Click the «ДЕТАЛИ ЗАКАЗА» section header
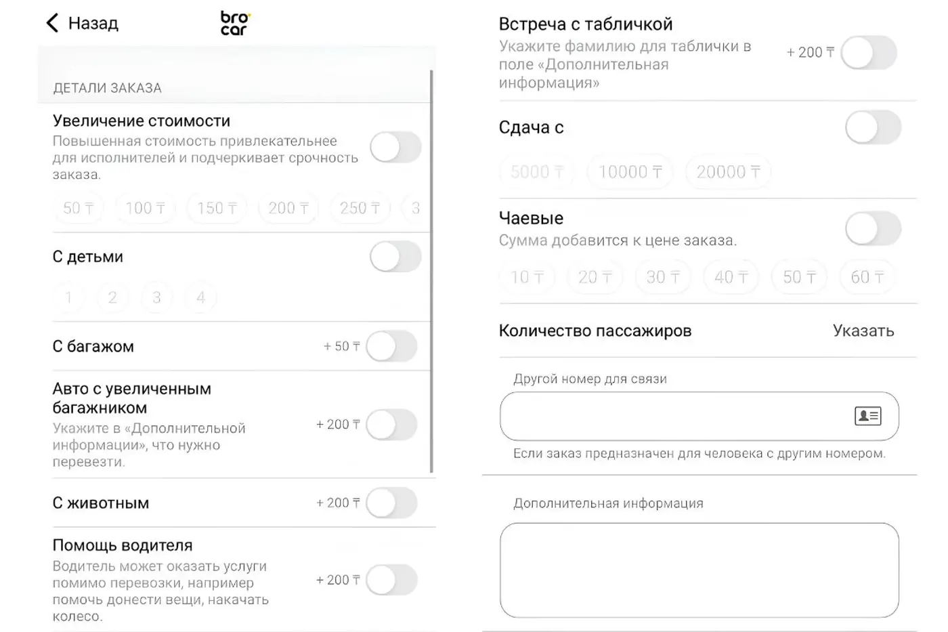 coord(106,87)
